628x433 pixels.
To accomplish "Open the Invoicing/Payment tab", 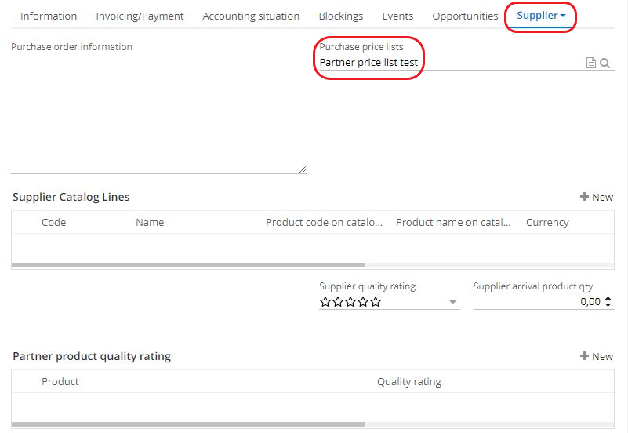I will coord(140,16).
